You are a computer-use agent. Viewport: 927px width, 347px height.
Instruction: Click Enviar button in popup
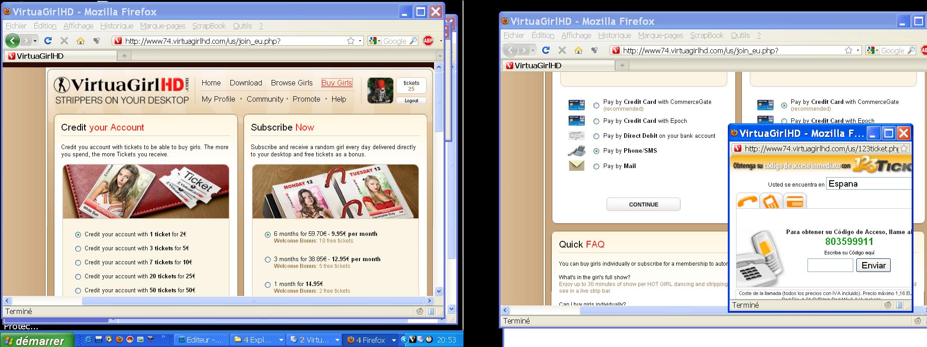tap(873, 265)
